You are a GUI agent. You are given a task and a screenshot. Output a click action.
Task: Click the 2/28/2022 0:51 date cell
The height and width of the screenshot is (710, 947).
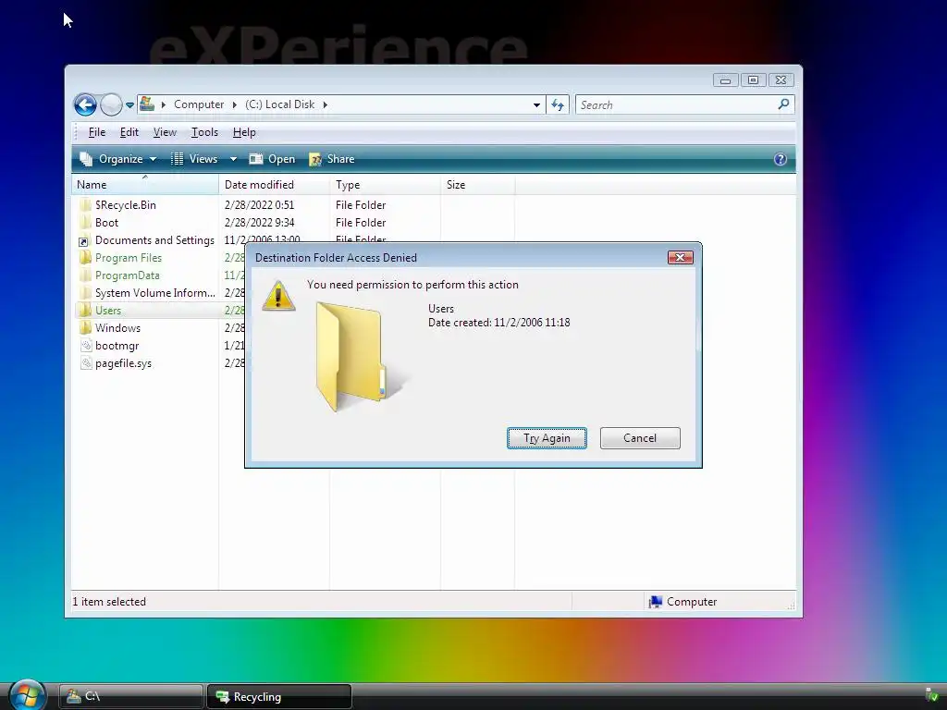pos(259,205)
